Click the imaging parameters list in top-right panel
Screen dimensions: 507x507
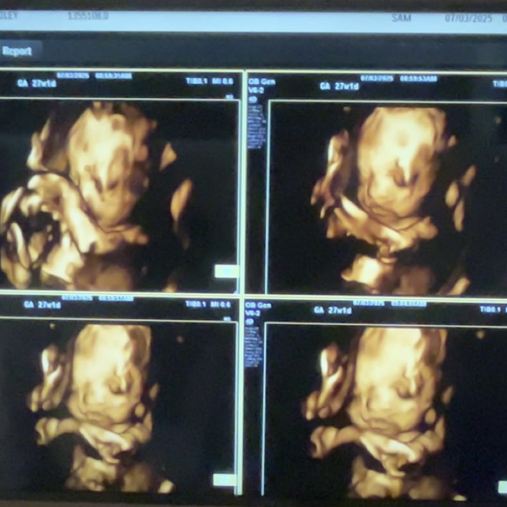256,126
